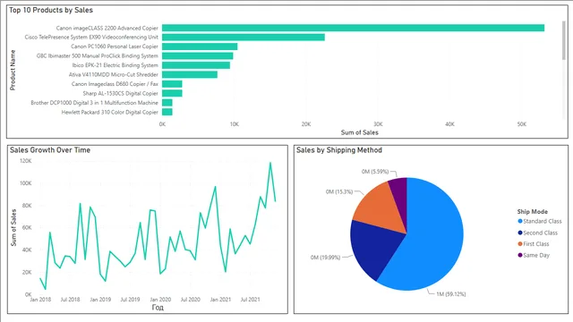Click the bar chart 'Sum of Sales' axis title

tap(360, 132)
